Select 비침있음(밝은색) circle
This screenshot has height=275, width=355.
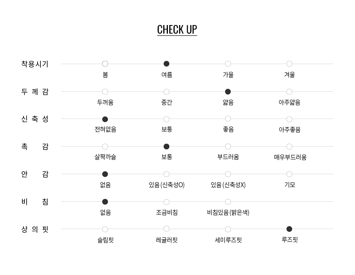(x=228, y=202)
